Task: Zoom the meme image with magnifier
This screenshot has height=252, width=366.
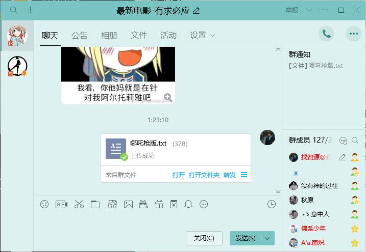Action: point(167,97)
